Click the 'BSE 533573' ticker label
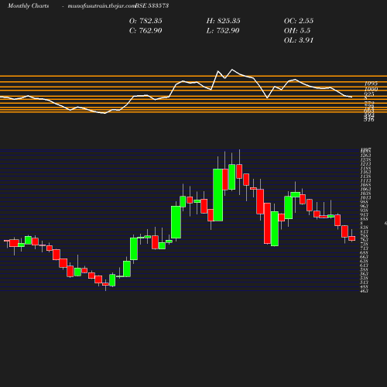The width and height of the screenshot is (387, 387). click(152, 5)
